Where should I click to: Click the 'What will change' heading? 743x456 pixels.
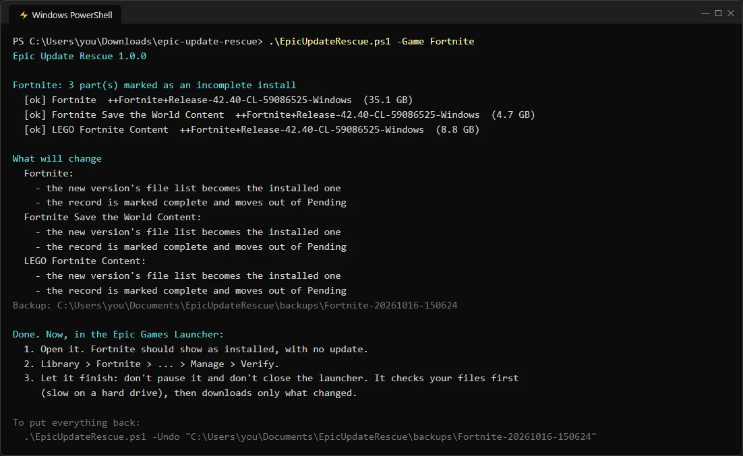57,159
